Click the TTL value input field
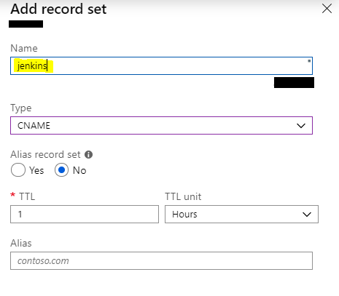Screen dimensions: 339x296 85,215
